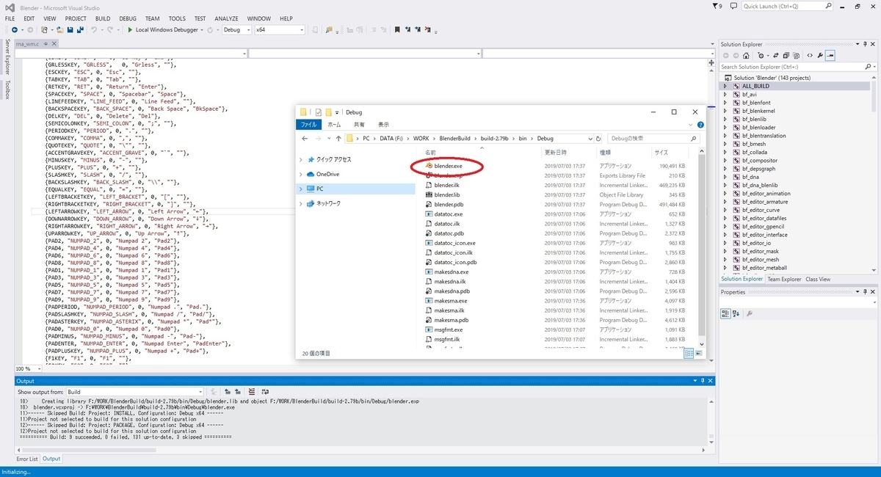Open the Server Explorer side tab
The image size is (881, 477).
click(x=6, y=56)
